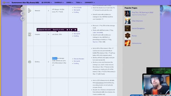Click the Popular Pages heading
The width and height of the screenshot is (171, 96).
pos(131,8)
